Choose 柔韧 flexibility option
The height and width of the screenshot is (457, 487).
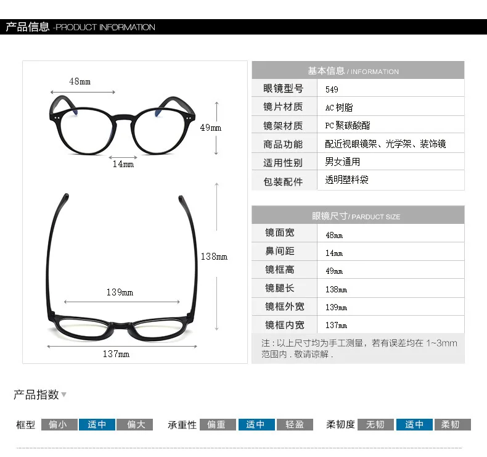(x=452, y=424)
